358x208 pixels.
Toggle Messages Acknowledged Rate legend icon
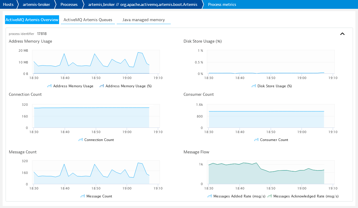click(x=270, y=196)
